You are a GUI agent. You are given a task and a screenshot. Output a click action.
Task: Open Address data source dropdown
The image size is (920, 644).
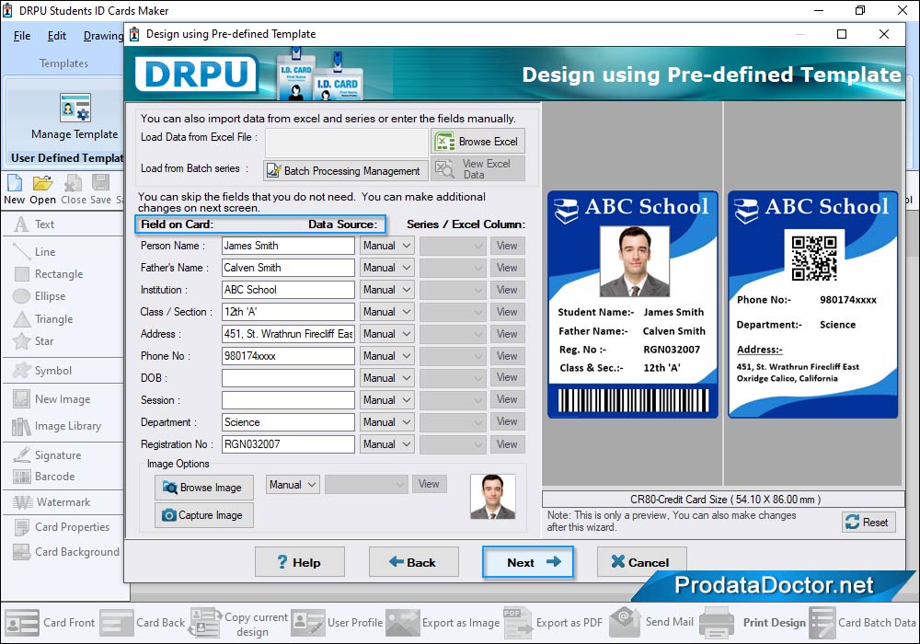click(386, 334)
